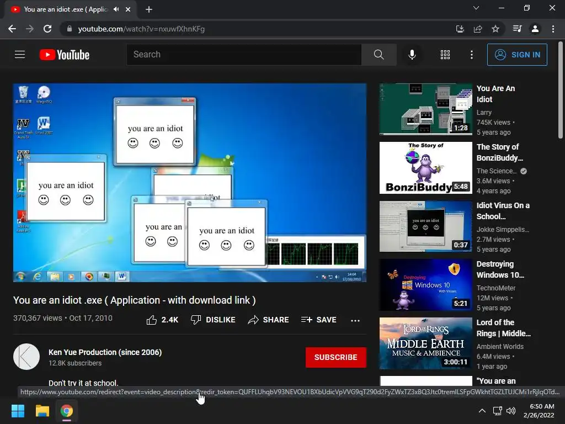Show hidden system tray icons
The image size is (565, 424).
[x=482, y=411]
